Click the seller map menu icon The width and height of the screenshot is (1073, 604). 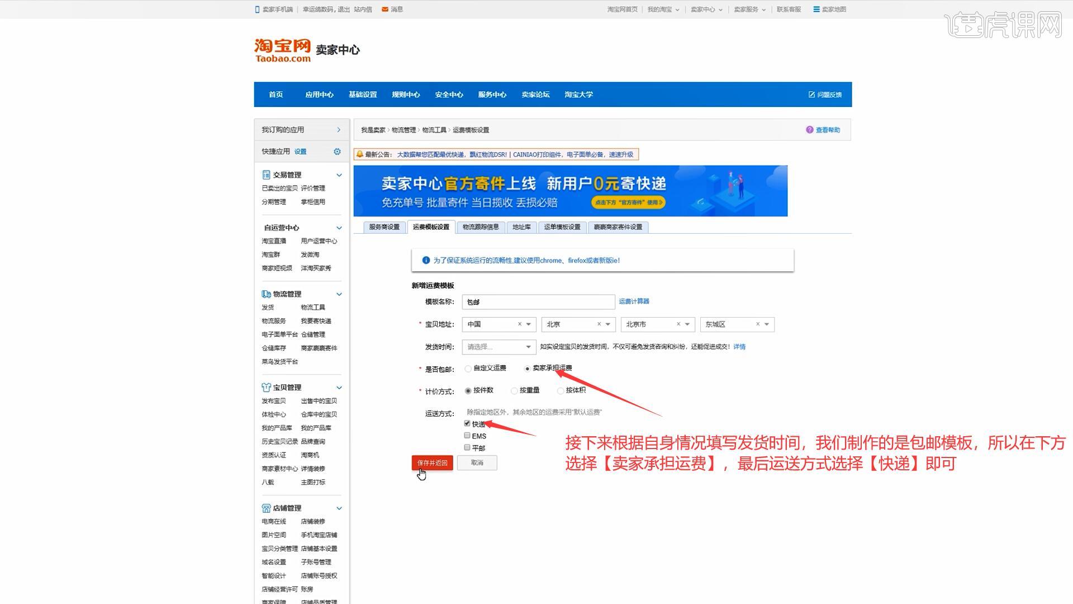point(816,10)
